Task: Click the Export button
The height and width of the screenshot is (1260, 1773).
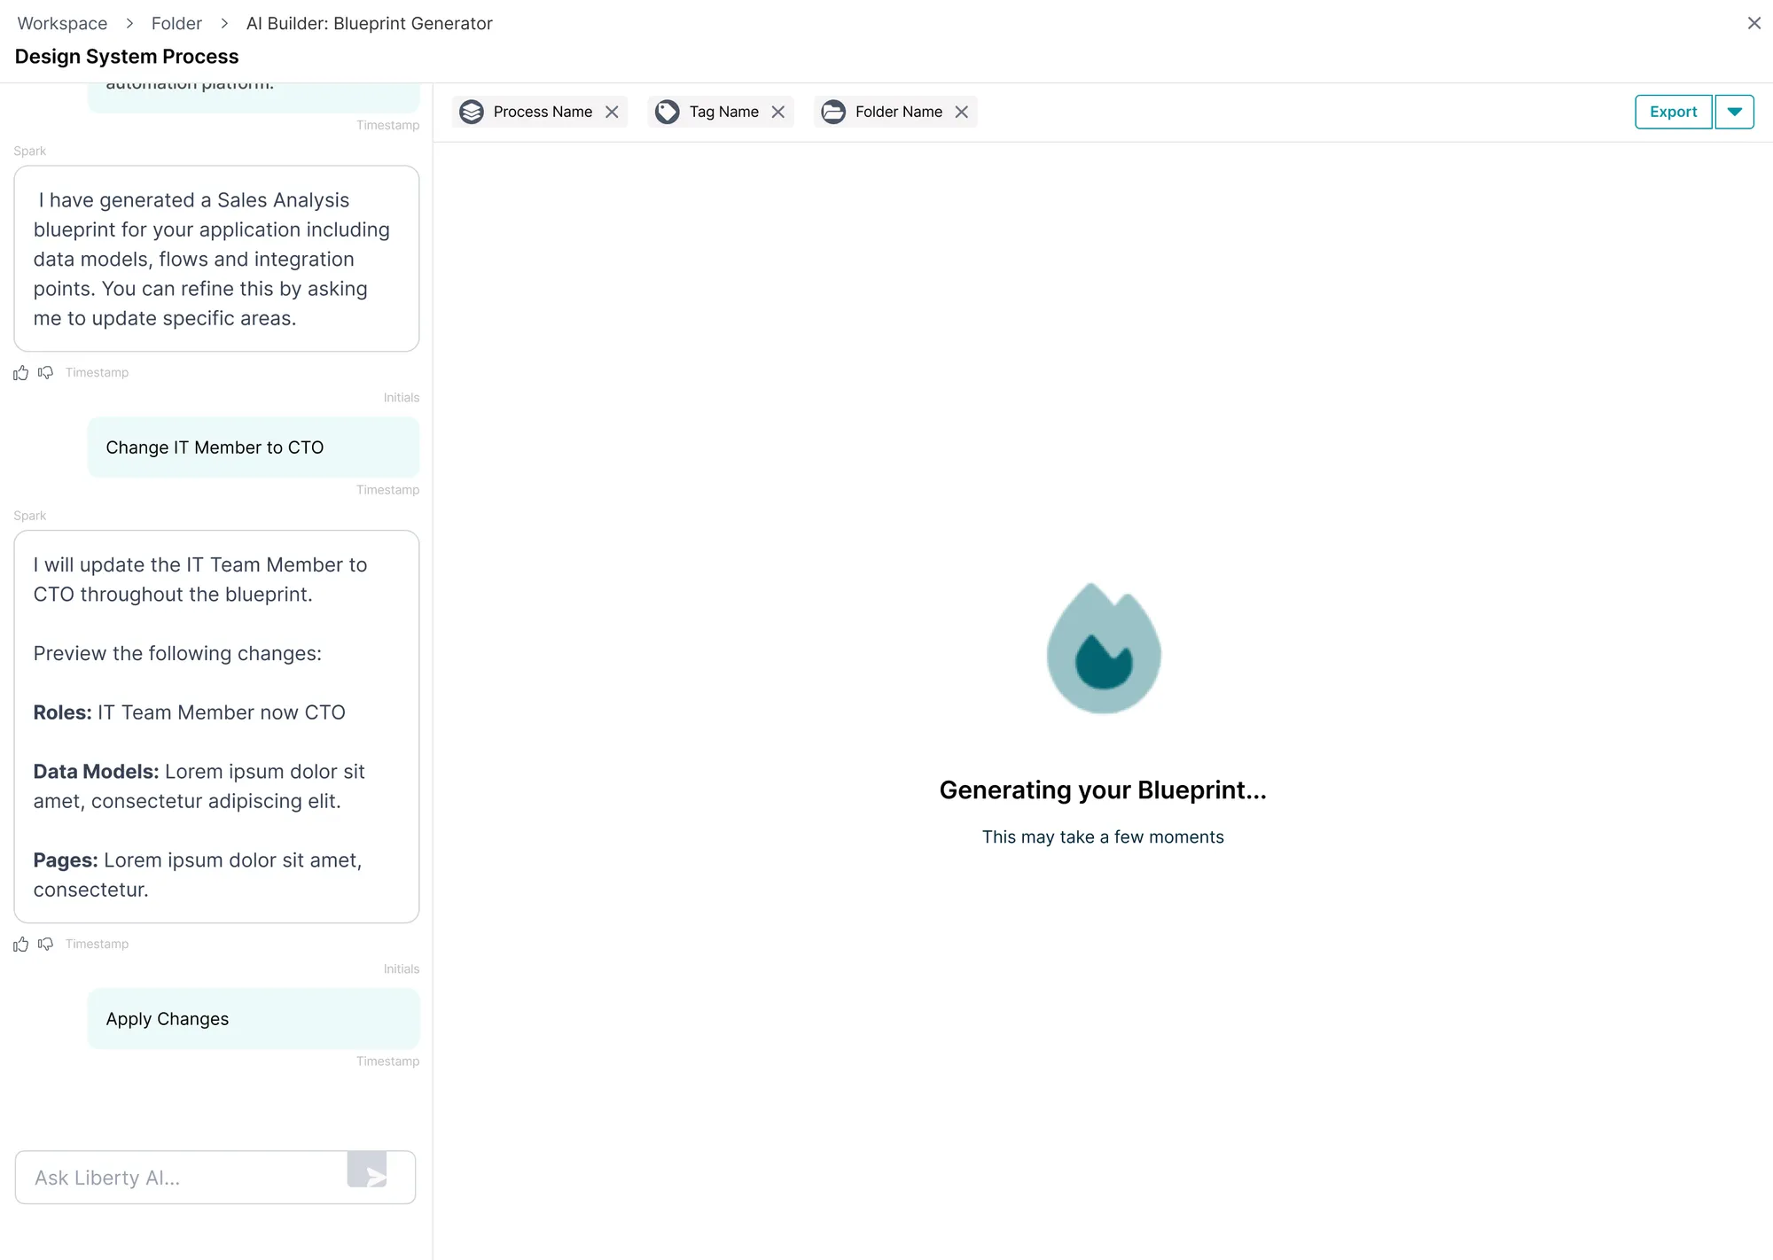Action: pyautogui.click(x=1674, y=112)
